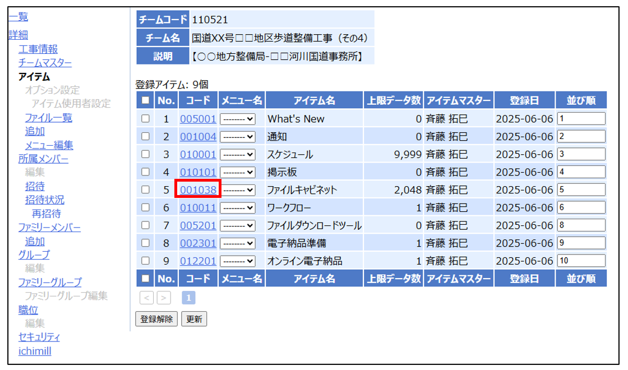
Task: Select page 1 in pagination
Action: pos(188,297)
